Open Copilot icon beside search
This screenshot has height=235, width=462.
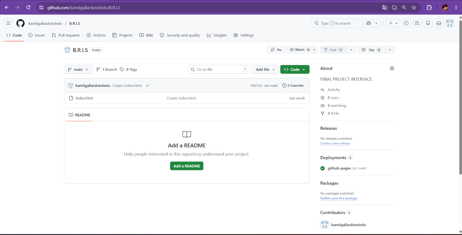(368, 23)
